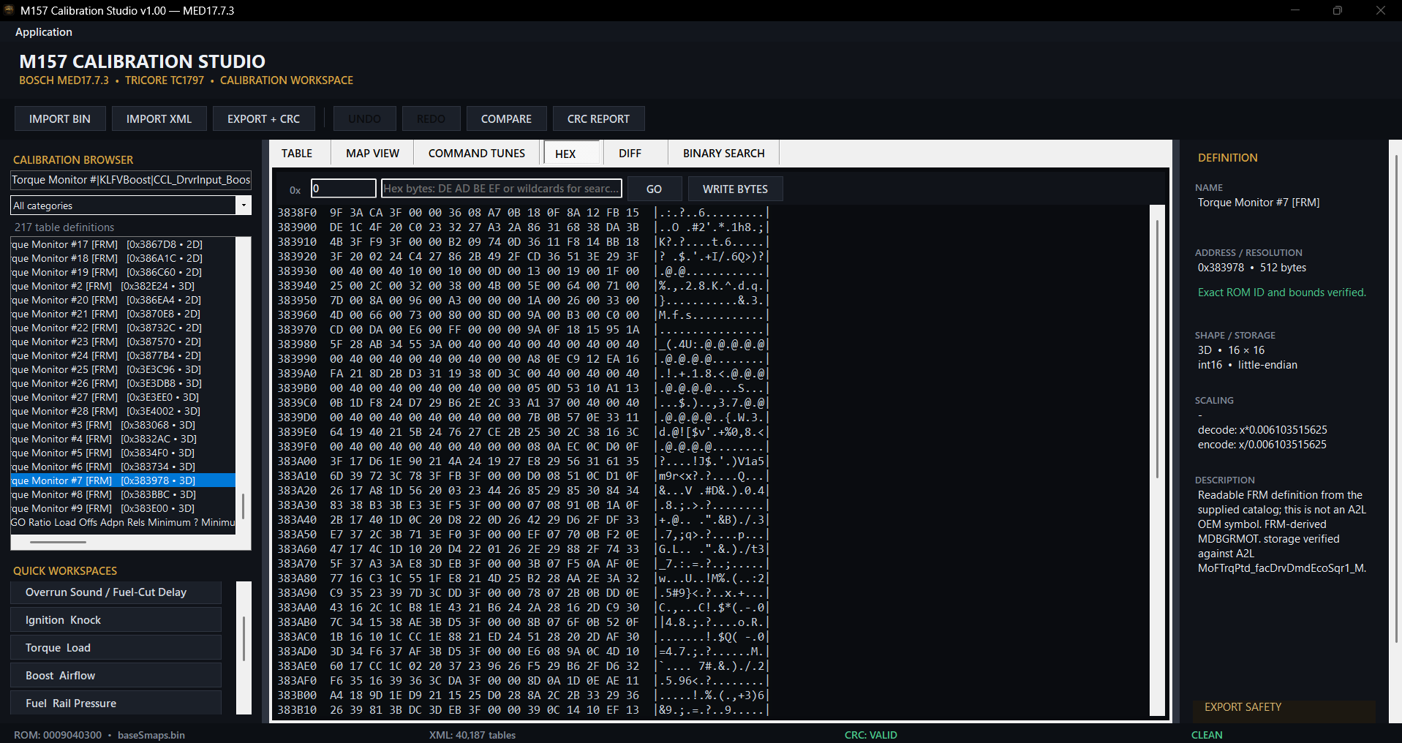Click the 'ROM: 0009040300' status entry
Screen dimensions: 1402x743
[x=58, y=735]
